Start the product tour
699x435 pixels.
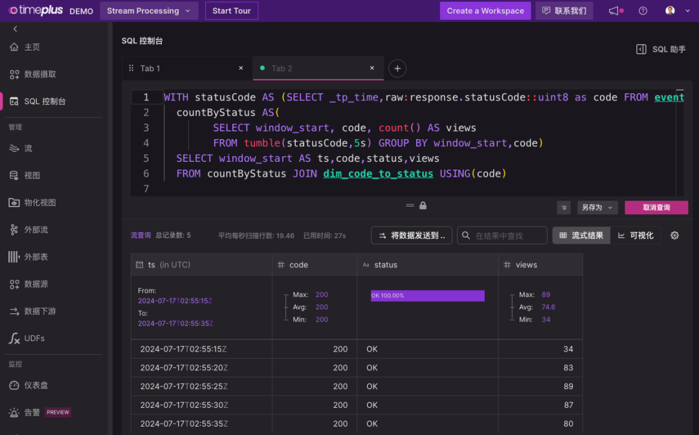tap(231, 11)
